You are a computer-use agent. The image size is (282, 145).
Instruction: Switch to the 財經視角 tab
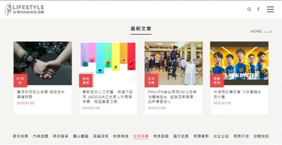[121, 136]
